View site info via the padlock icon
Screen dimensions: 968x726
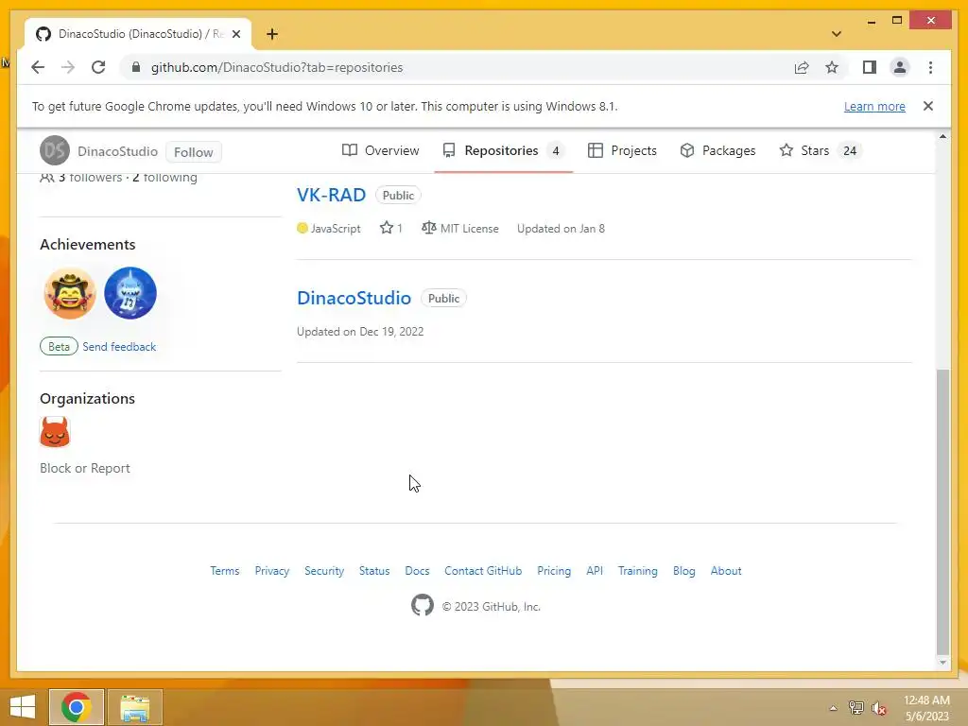136,67
